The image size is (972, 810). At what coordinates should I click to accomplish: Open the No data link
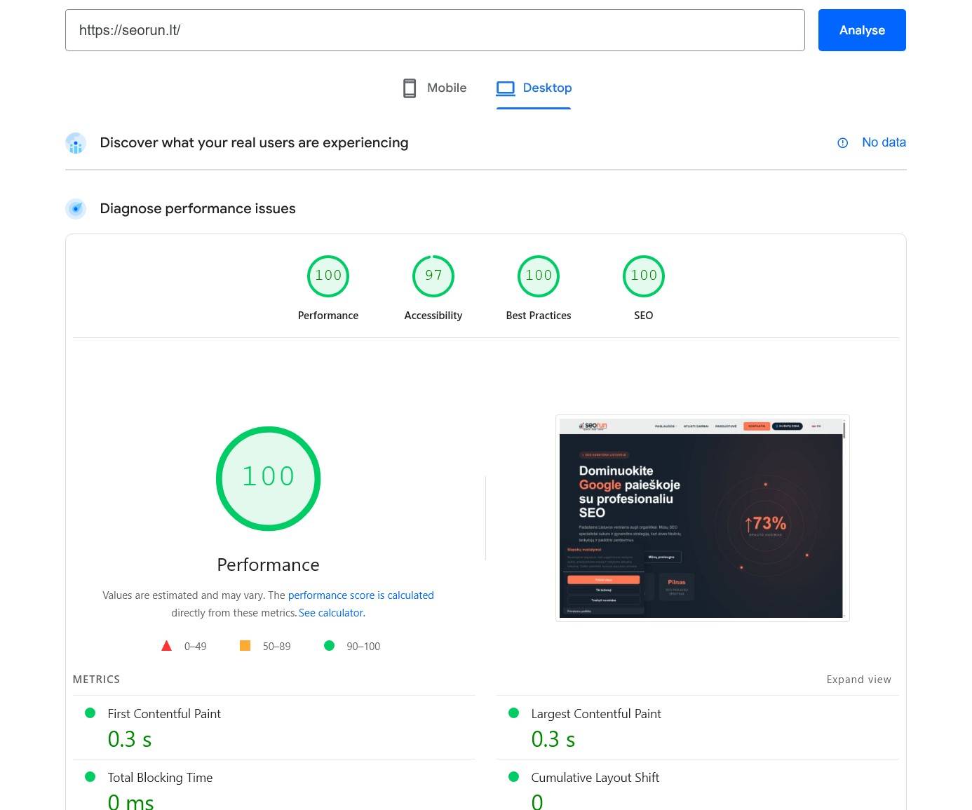884,142
